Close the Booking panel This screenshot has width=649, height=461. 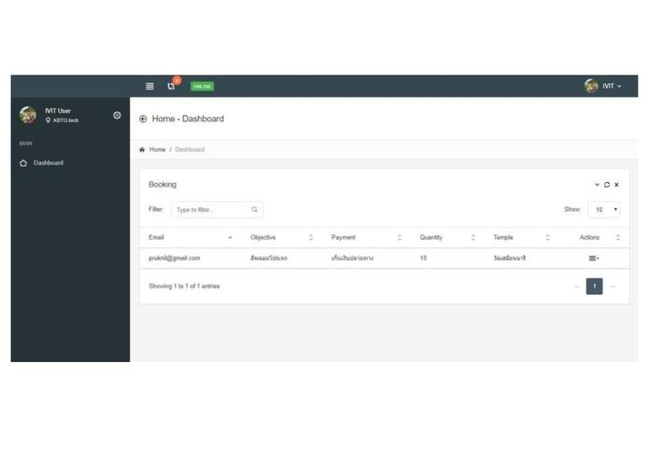tap(616, 185)
